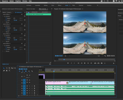Select the Pen tool
The width and height of the screenshot is (123, 100).
pyautogui.click(x=4, y=71)
